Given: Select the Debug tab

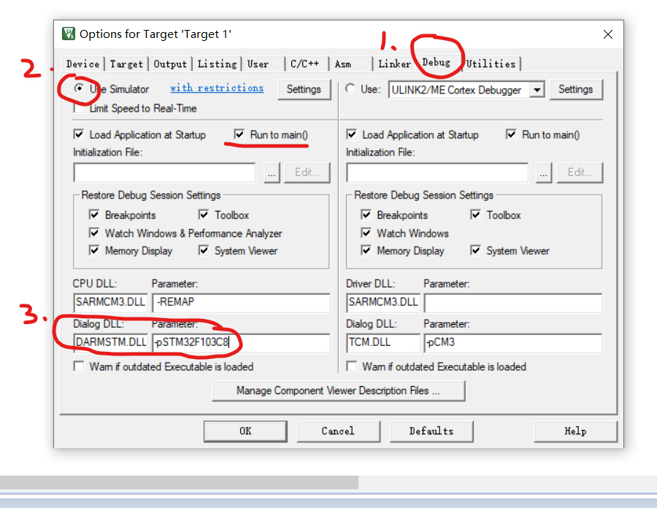Looking at the screenshot, I should (437, 62).
